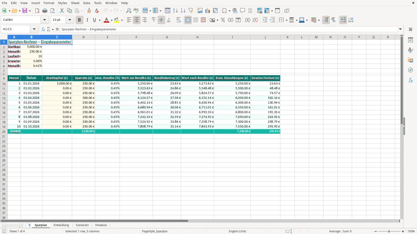The height and width of the screenshot is (234, 417).
Task: Insert a comment
Action: pos(243,11)
